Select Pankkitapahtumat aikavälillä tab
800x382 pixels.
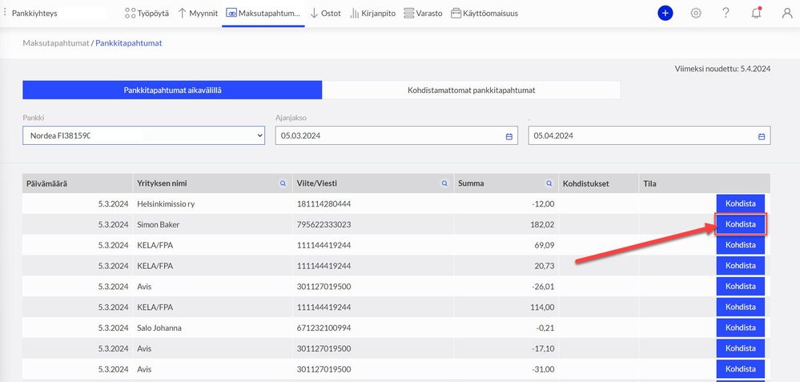172,90
